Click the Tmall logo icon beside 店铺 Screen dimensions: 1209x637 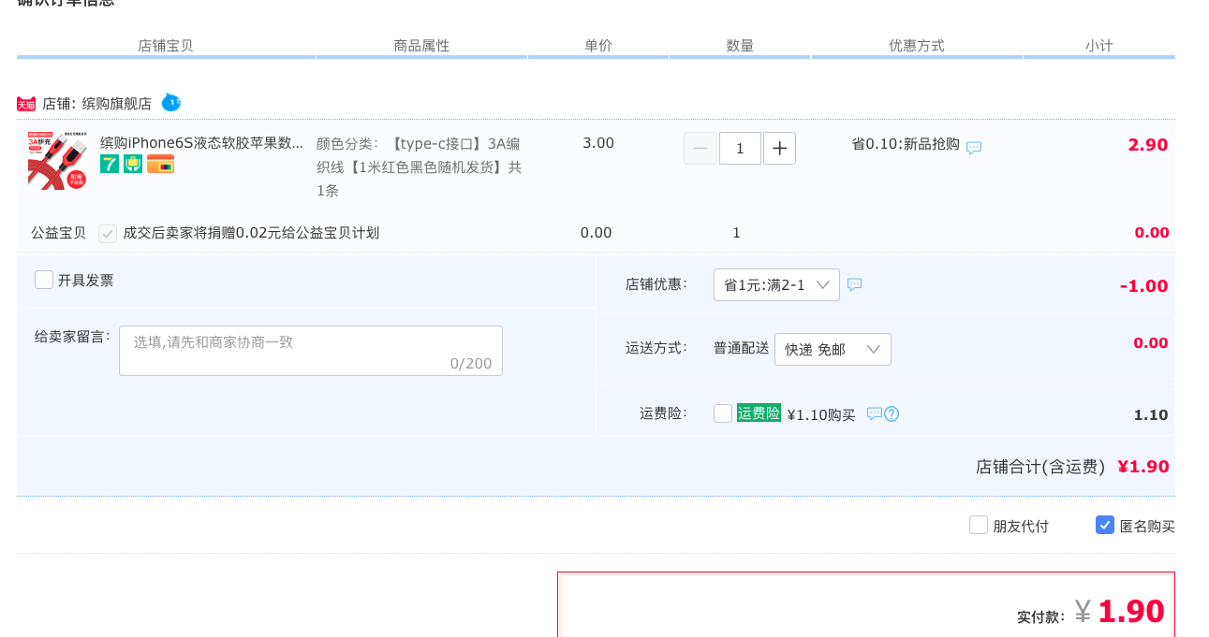click(x=26, y=104)
